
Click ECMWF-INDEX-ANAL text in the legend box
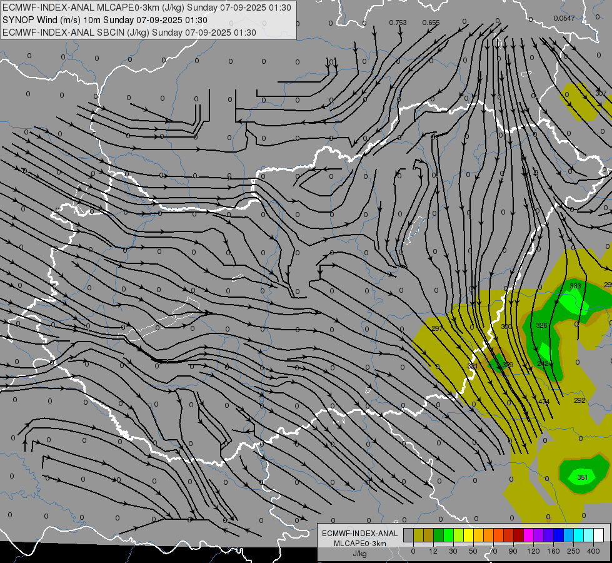(360, 534)
